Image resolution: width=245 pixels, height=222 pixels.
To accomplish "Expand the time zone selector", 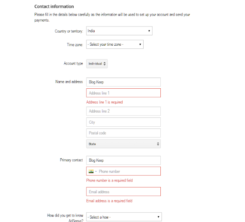I will 114,45.
